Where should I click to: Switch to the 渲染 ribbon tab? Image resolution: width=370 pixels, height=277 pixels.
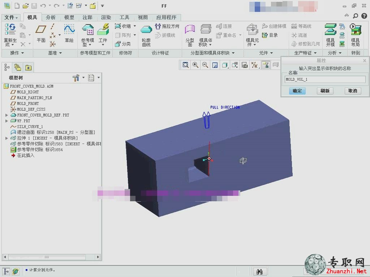pos(106,17)
